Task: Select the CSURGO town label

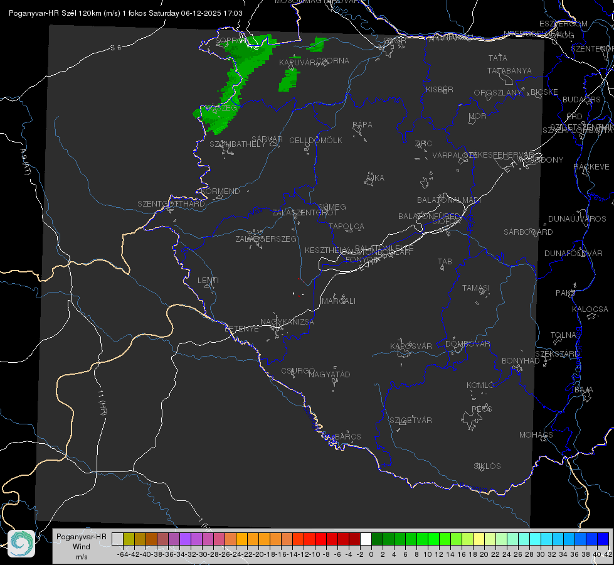Action: (x=298, y=370)
